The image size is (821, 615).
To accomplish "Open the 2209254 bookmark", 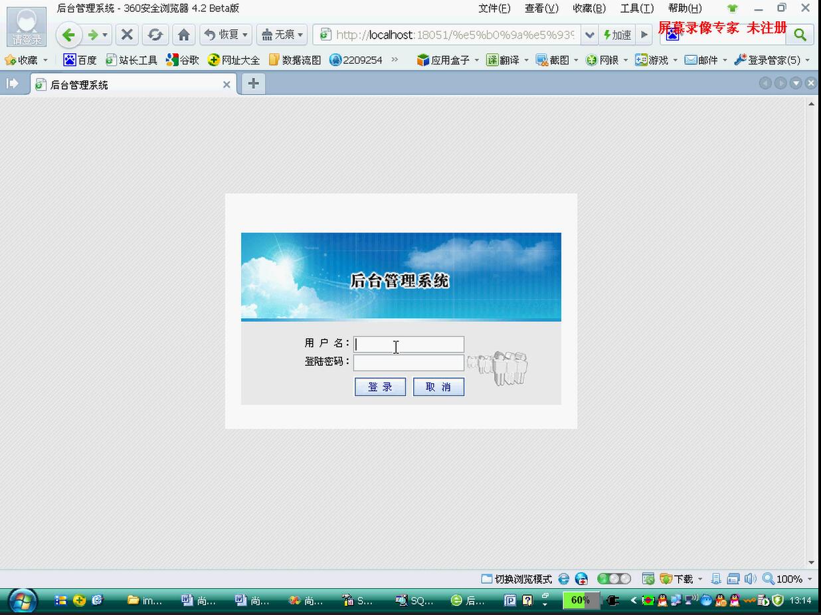I will tap(356, 60).
